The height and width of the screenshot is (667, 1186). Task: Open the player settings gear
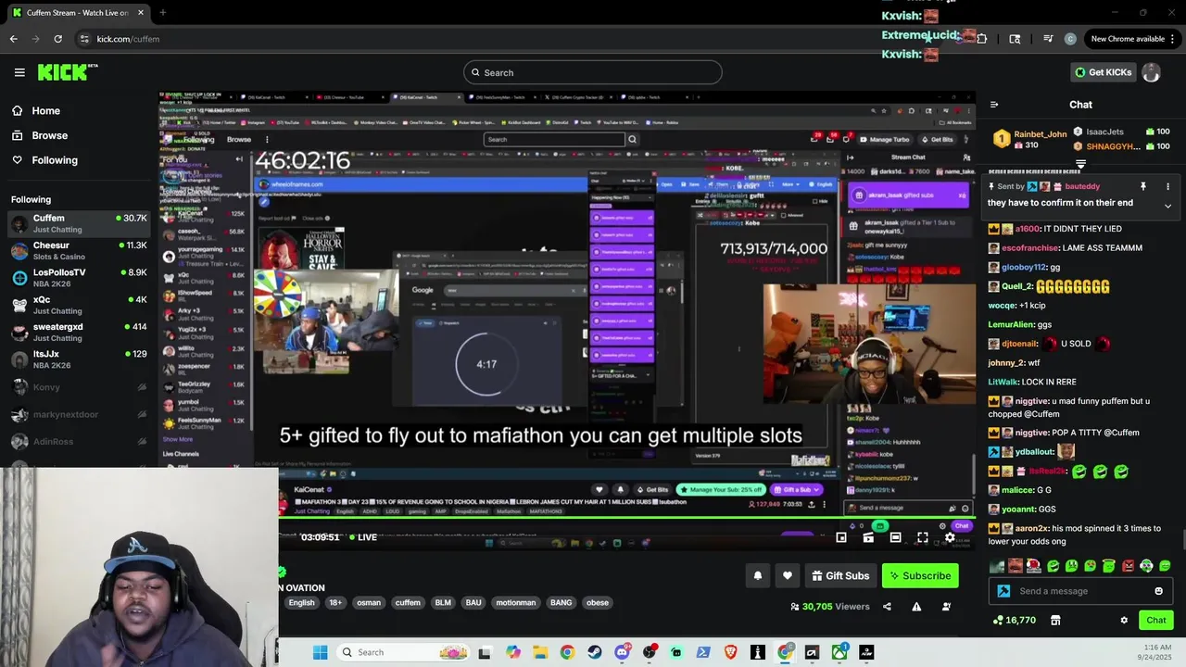click(x=950, y=537)
